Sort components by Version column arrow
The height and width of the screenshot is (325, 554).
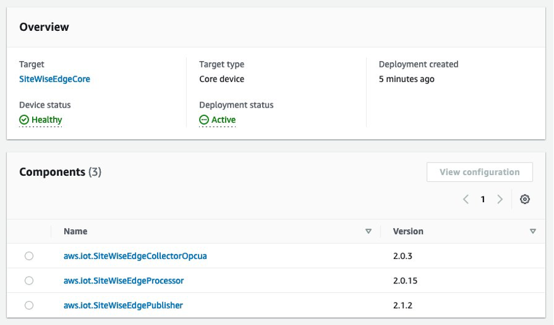[533, 232]
